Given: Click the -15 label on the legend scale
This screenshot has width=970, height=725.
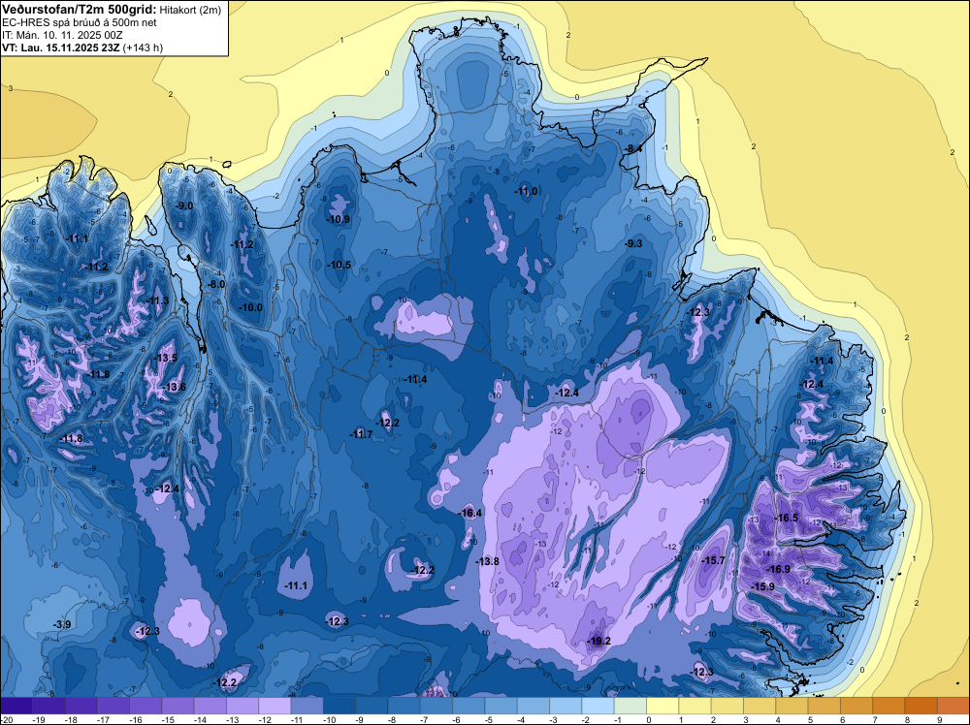Looking at the screenshot, I should (168, 719).
